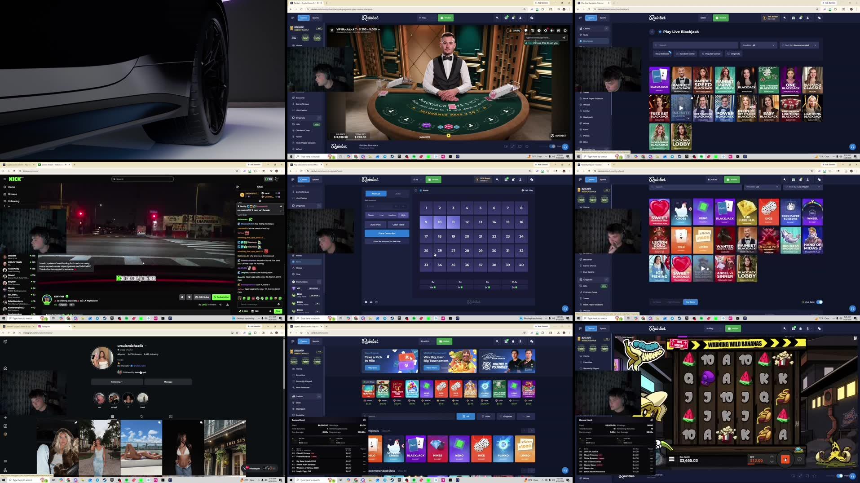Switch to Manual tab in Keno
860x483 pixels.
pyautogui.click(x=376, y=194)
